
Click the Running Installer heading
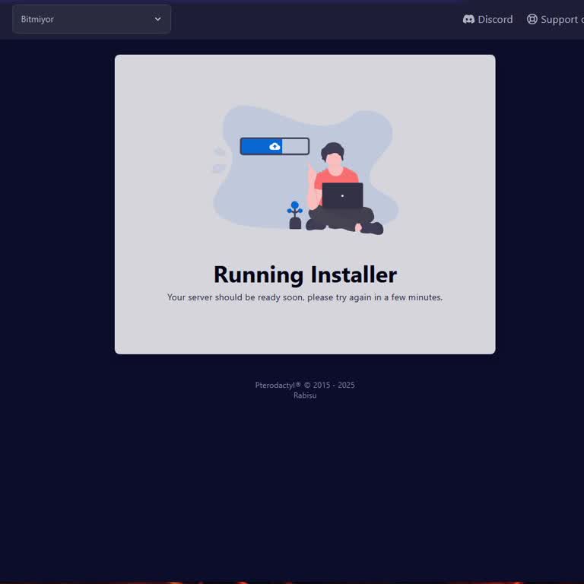pyautogui.click(x=305, y=275)
